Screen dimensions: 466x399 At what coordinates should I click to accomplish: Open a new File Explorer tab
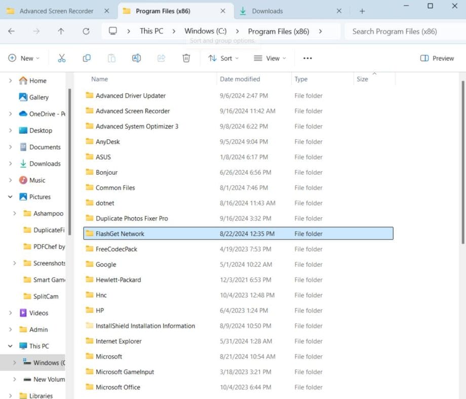(362, 10)
